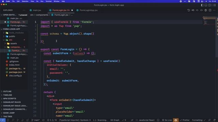Open Apple menu
This screenshot has height=122, width=218.
tap(3, 1)
